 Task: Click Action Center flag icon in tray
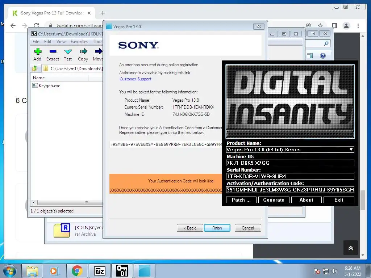(x=317, y=271)
